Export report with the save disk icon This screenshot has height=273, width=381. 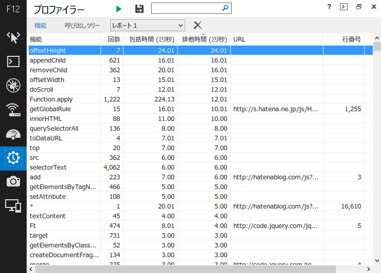139,9
